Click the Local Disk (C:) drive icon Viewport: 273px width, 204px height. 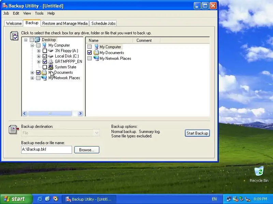click(51, 56)
